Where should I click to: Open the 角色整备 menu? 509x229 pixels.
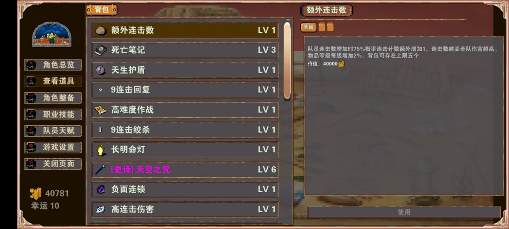pos(53,98)
